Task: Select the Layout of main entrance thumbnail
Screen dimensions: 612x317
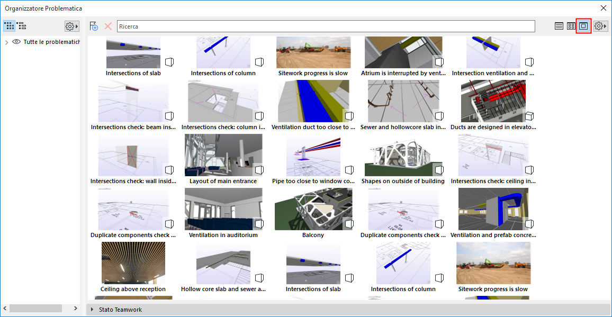Action: tap(223, 155)
